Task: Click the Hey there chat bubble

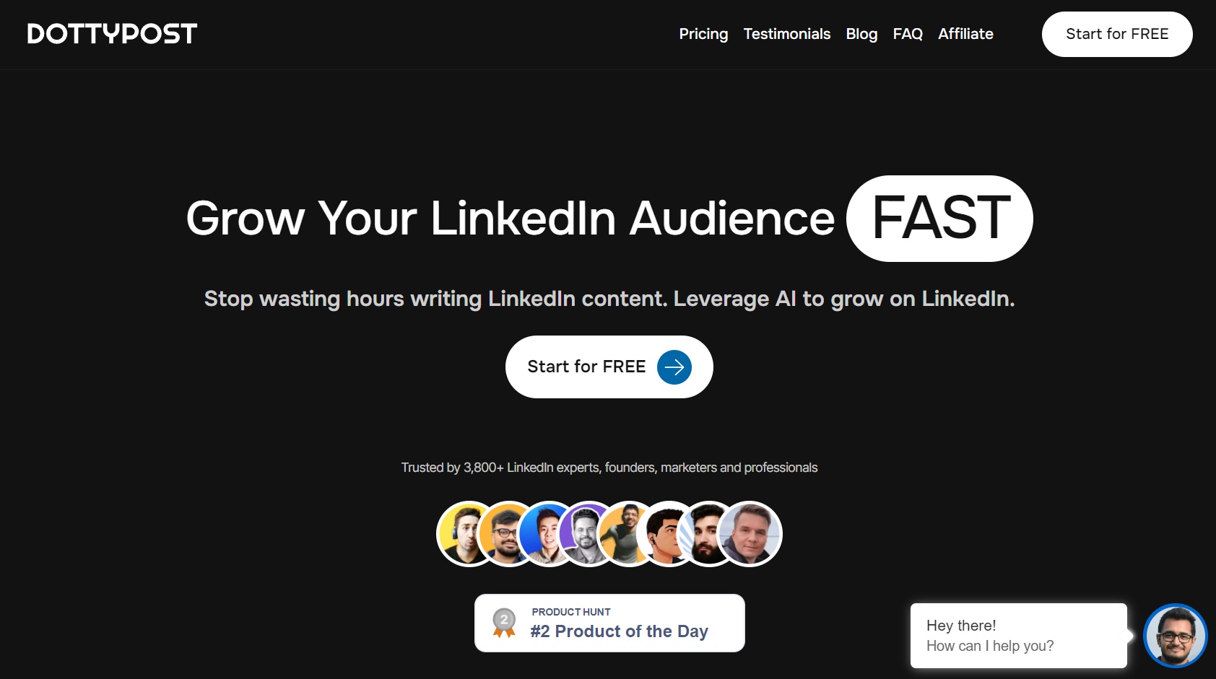Action: 1018,636
